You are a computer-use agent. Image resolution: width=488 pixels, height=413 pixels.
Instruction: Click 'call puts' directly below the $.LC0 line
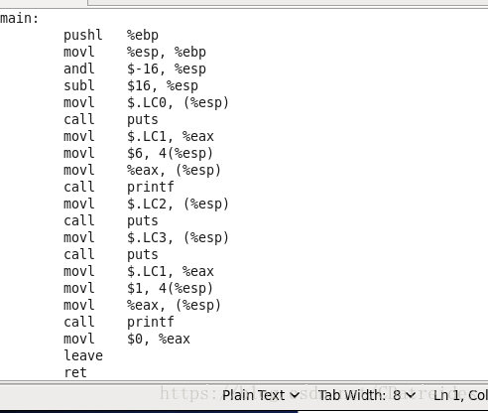point(111,119)
